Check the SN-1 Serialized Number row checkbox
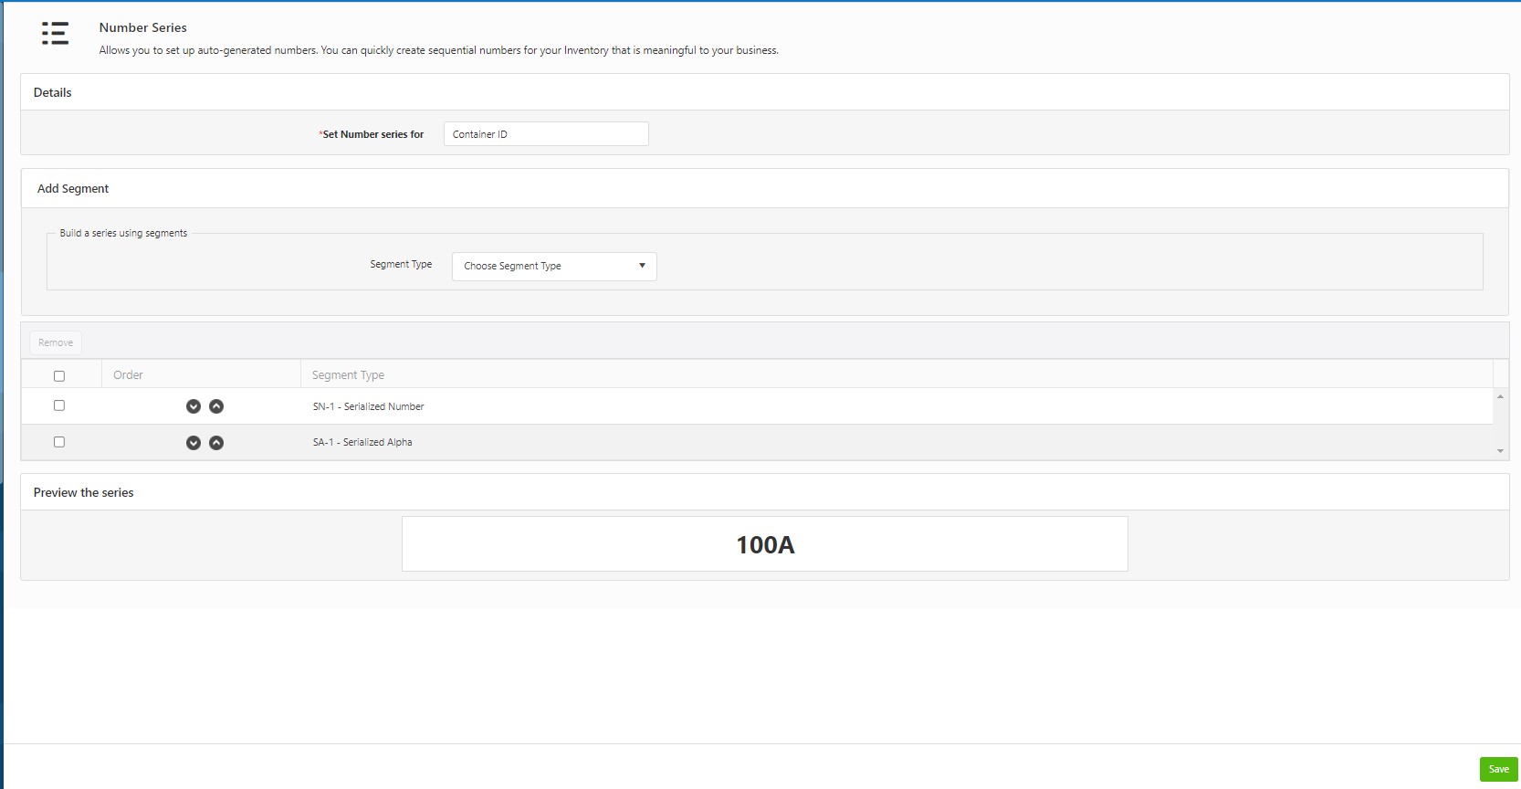Image resolution: width=1521 pixels, height=789 pixels. coord(59,405)
